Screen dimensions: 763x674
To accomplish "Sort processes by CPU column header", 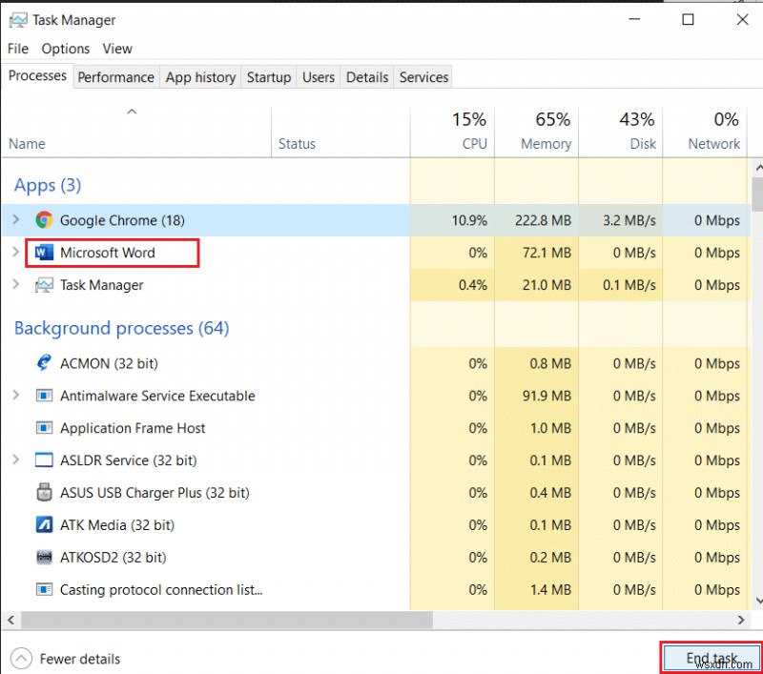I will [x=453, y=133].
